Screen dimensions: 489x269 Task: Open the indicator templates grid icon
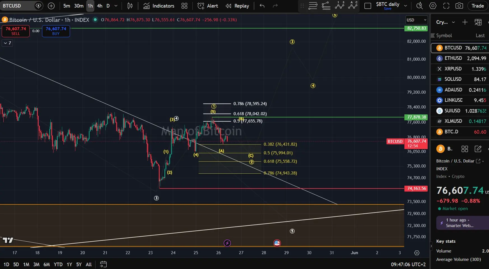tap(184, 6)
